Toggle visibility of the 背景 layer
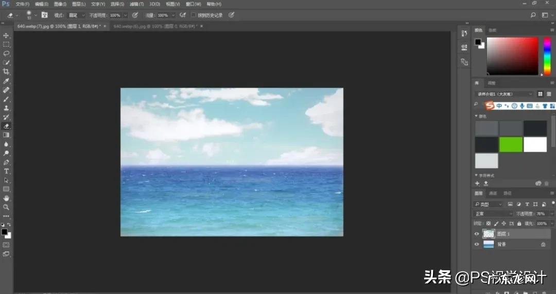This screenshot has width=556, height=294. tap(477, 245)
